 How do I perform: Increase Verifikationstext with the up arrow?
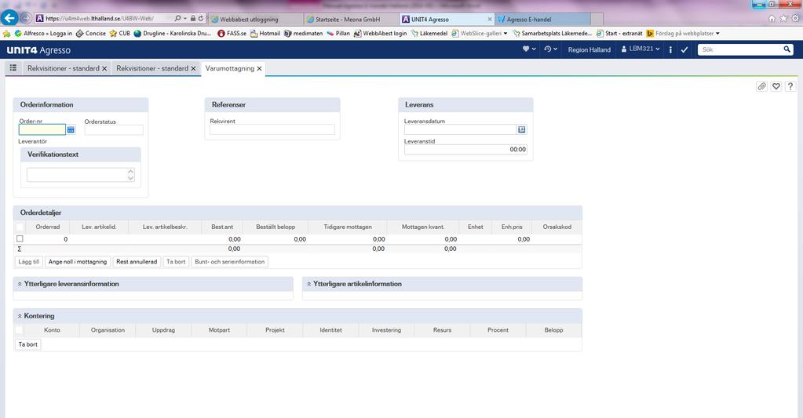pyautogui.click(x=130, y=172)
